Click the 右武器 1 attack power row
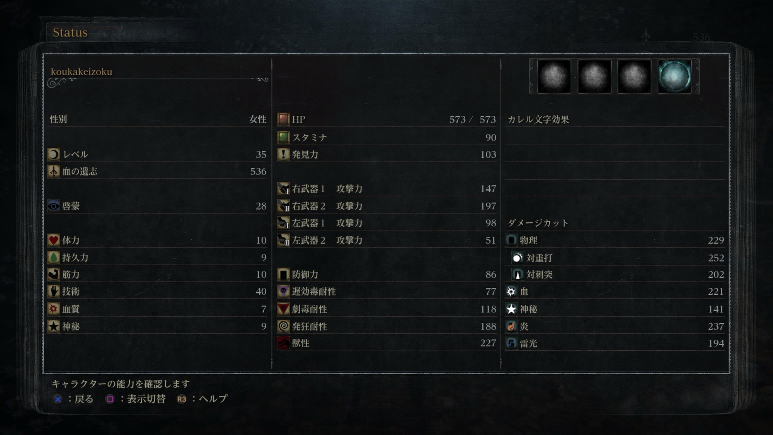 pos(386,189)
